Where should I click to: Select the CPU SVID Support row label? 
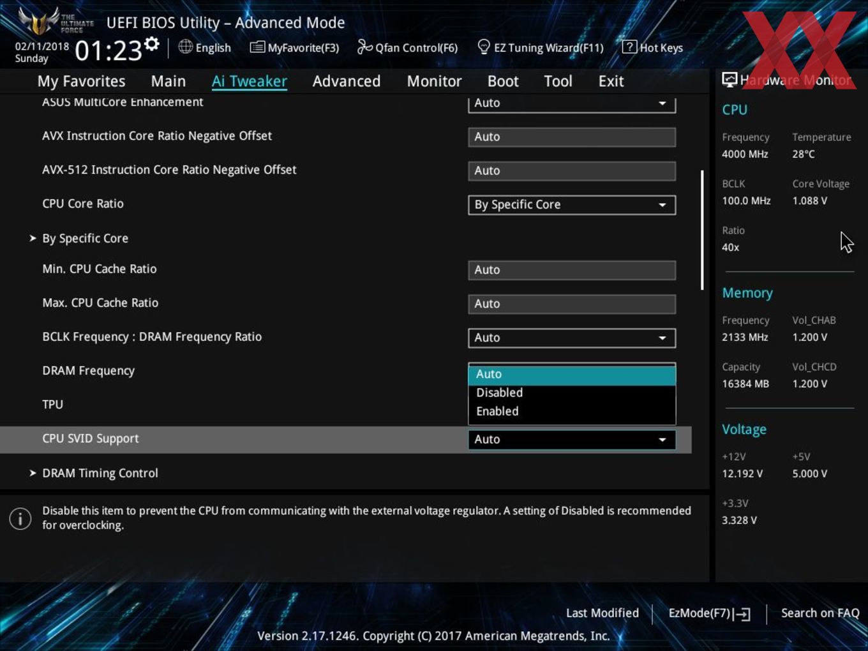tap(91, 438)
